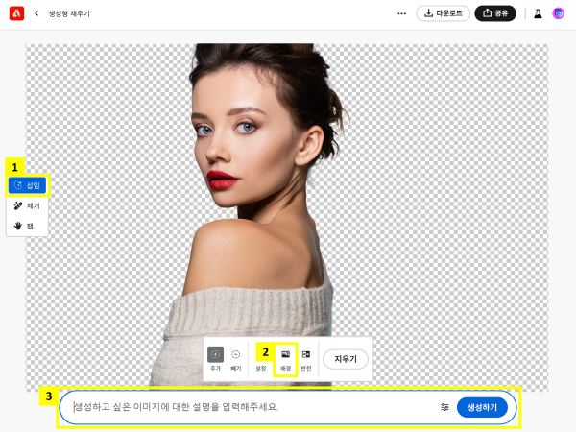Select the 삽입 insert tool

point(27,185)
